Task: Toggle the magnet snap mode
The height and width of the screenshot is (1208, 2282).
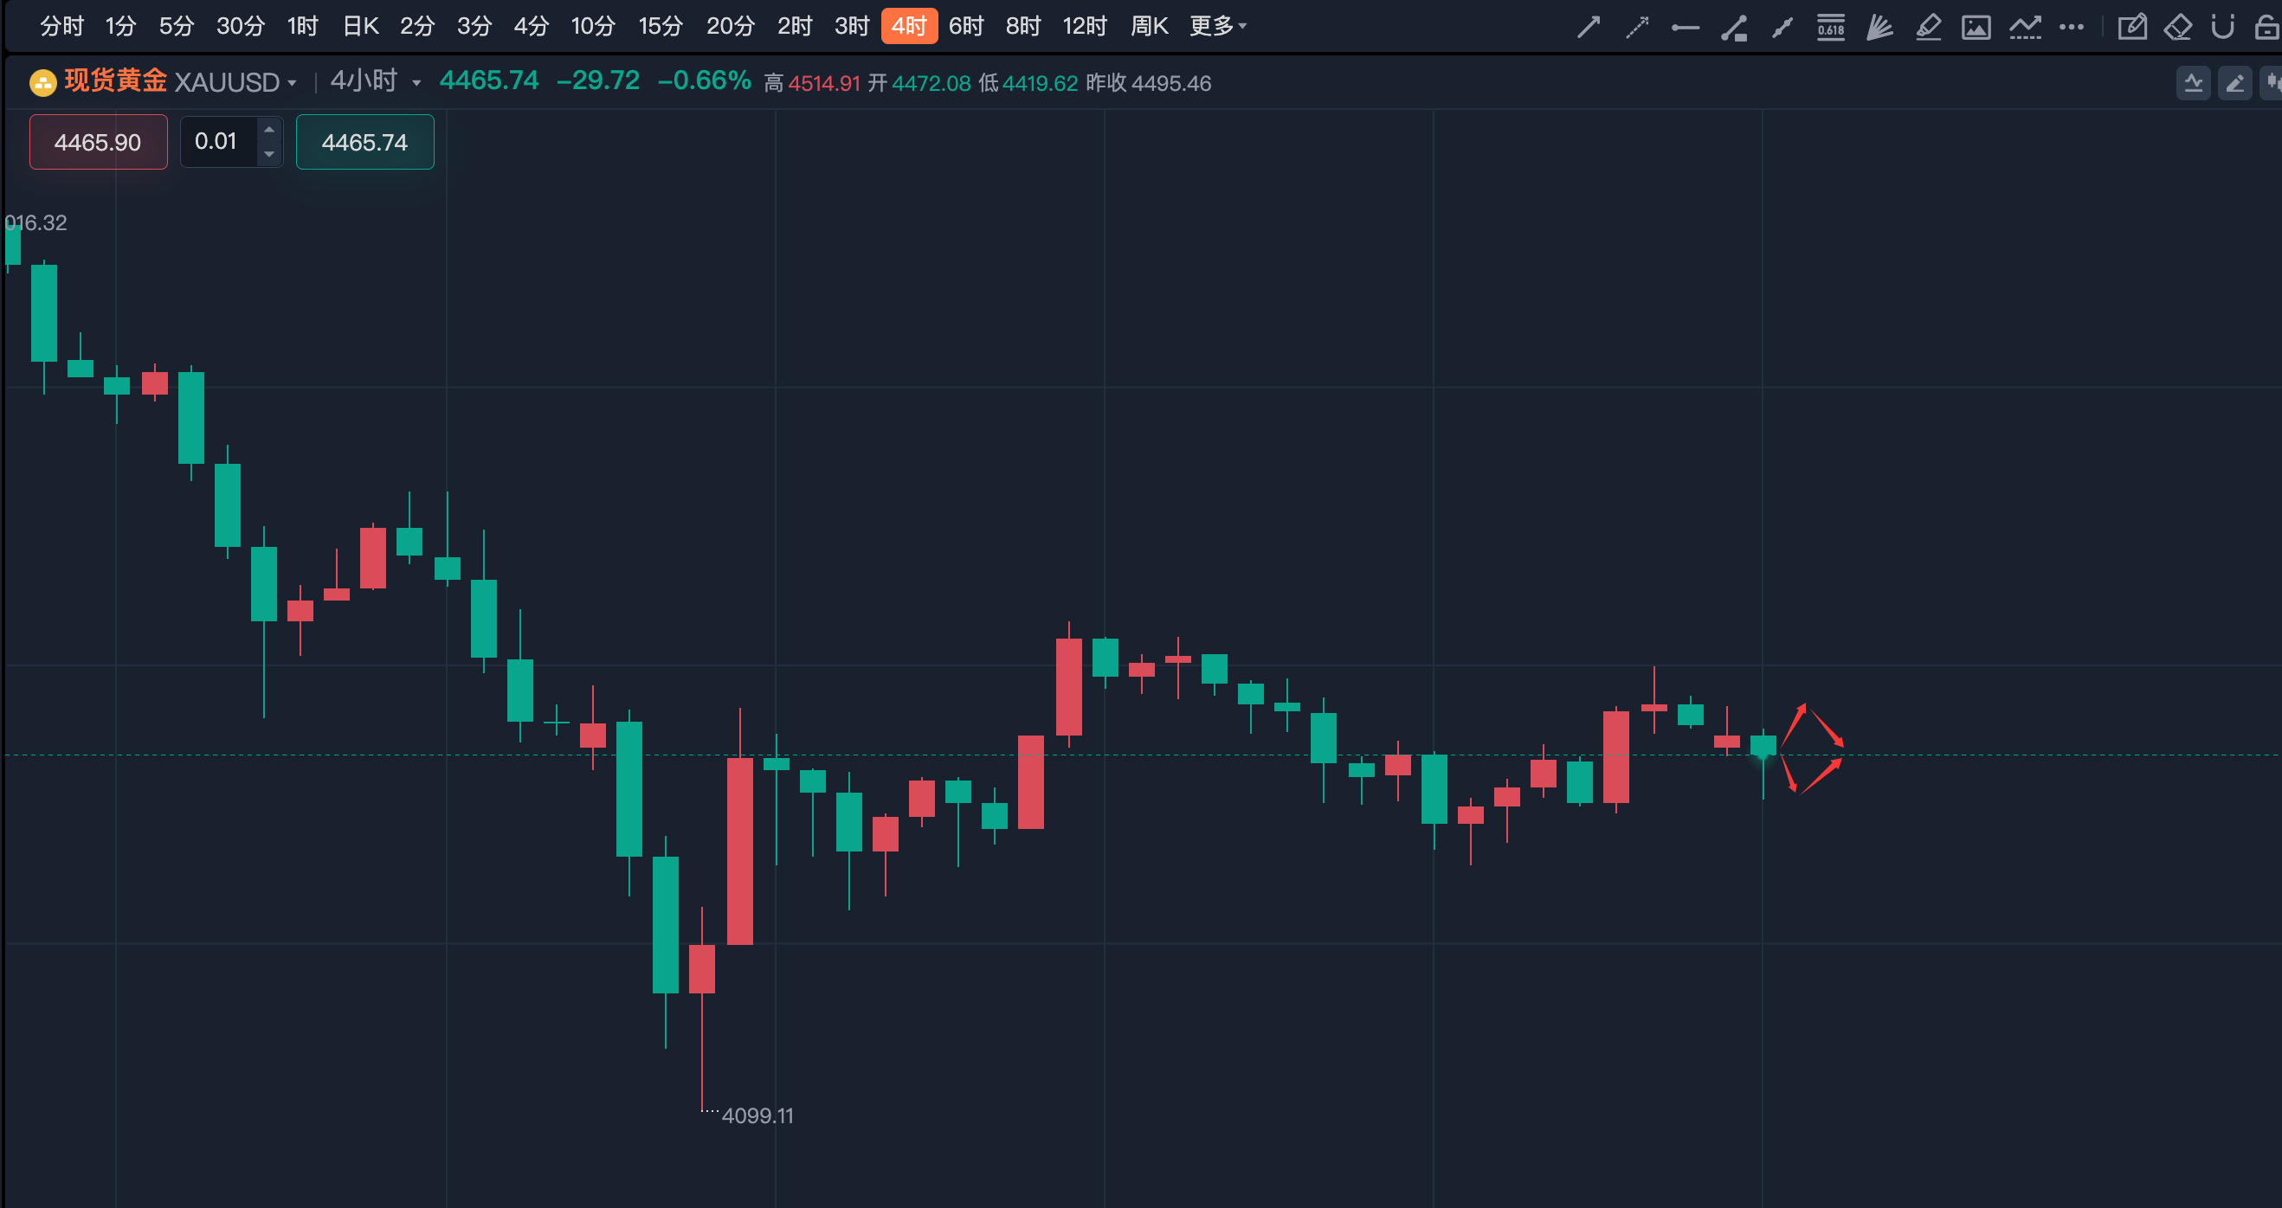Action: coord(2221,28)
